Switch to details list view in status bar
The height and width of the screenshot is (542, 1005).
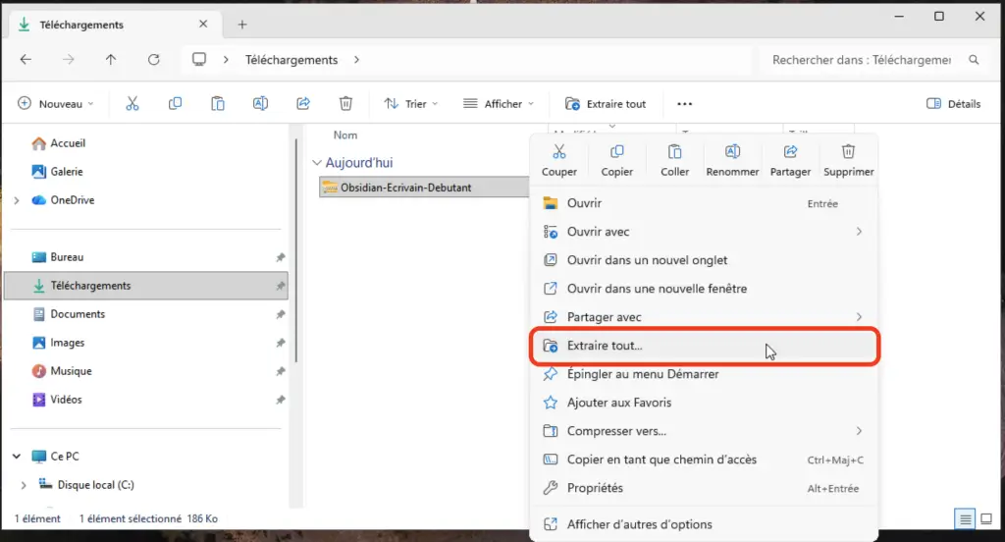pos(965,518)
